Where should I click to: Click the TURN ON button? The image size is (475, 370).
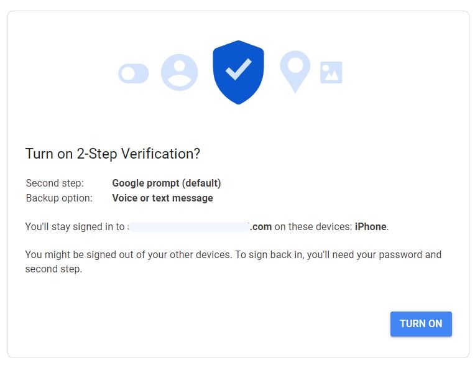click(421, 324)
